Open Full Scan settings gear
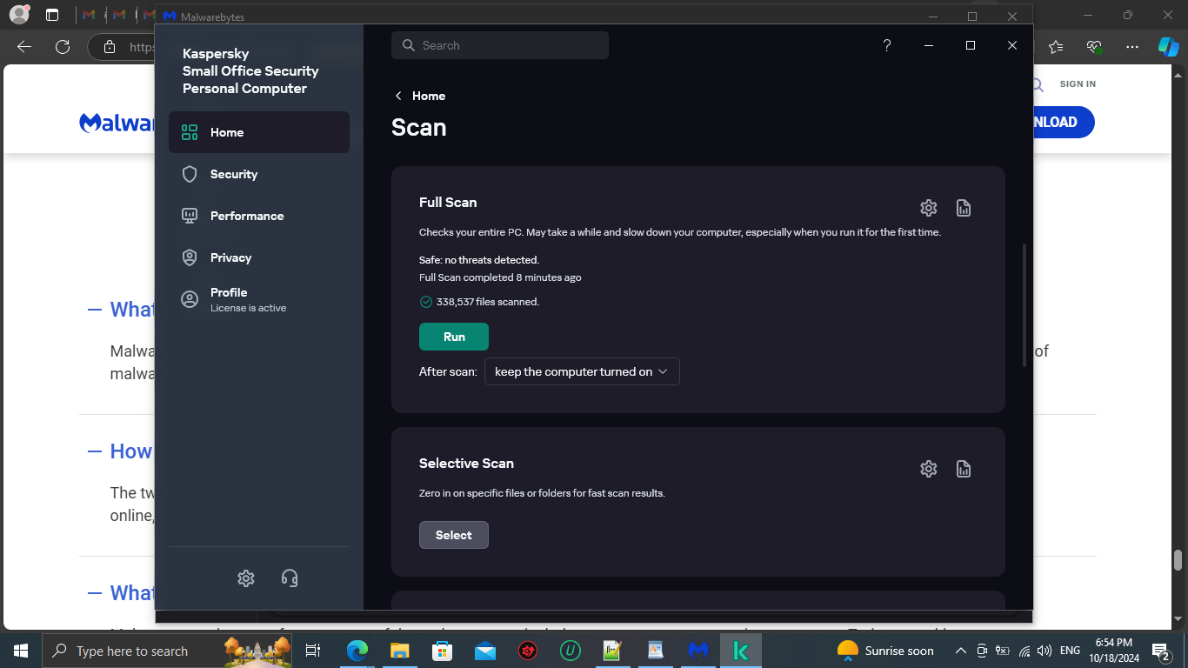 click(x=929, y=208)
